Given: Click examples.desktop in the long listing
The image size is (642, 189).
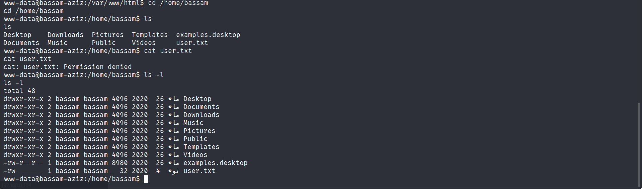Looking at the screenshot, I should point(215,163).
